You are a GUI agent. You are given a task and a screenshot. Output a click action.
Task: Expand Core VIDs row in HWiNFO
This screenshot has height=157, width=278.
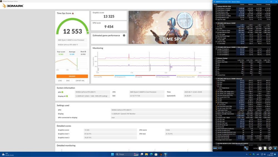(x=216, y=25)
